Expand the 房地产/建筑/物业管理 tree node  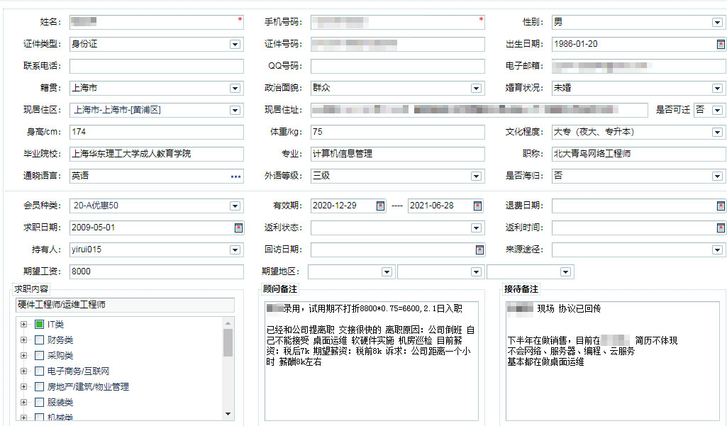23,386
